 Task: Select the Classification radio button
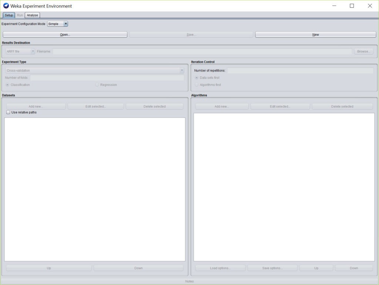coord(18,84)
